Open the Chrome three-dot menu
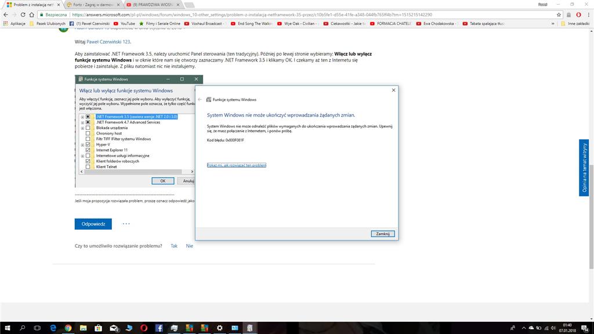This screenshot has width=594, height=334. [x=588, y=14]
